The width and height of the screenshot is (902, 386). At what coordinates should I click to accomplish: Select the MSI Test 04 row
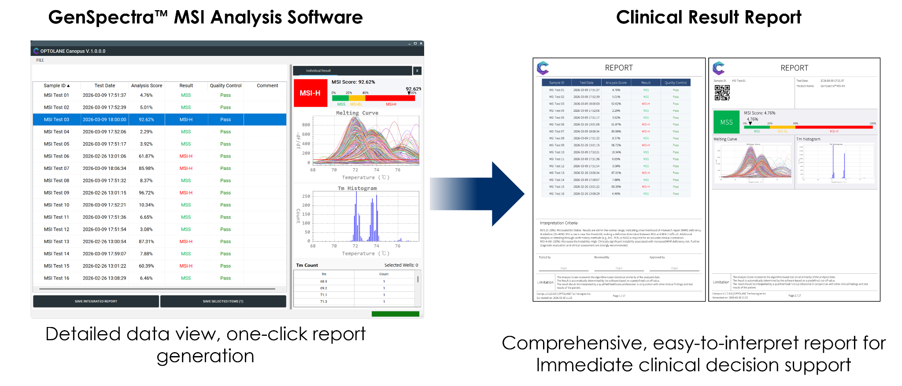tap(160, 132)
